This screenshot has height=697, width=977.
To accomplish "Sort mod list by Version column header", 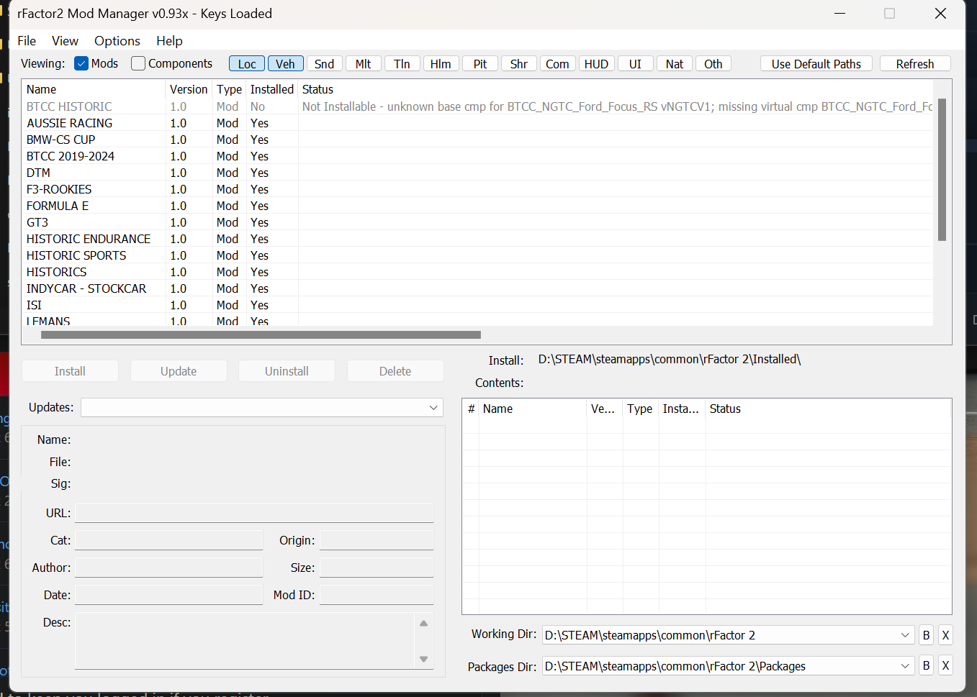I will [x=189, y=89].
